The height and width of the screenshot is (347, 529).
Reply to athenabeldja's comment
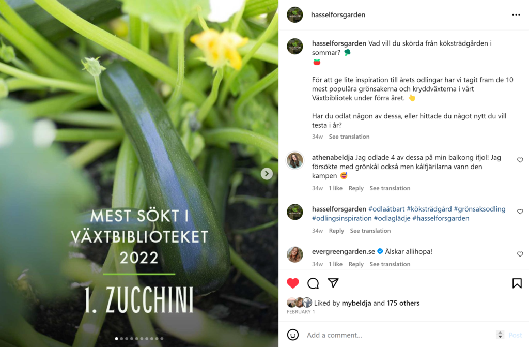(x=356, y=188)
